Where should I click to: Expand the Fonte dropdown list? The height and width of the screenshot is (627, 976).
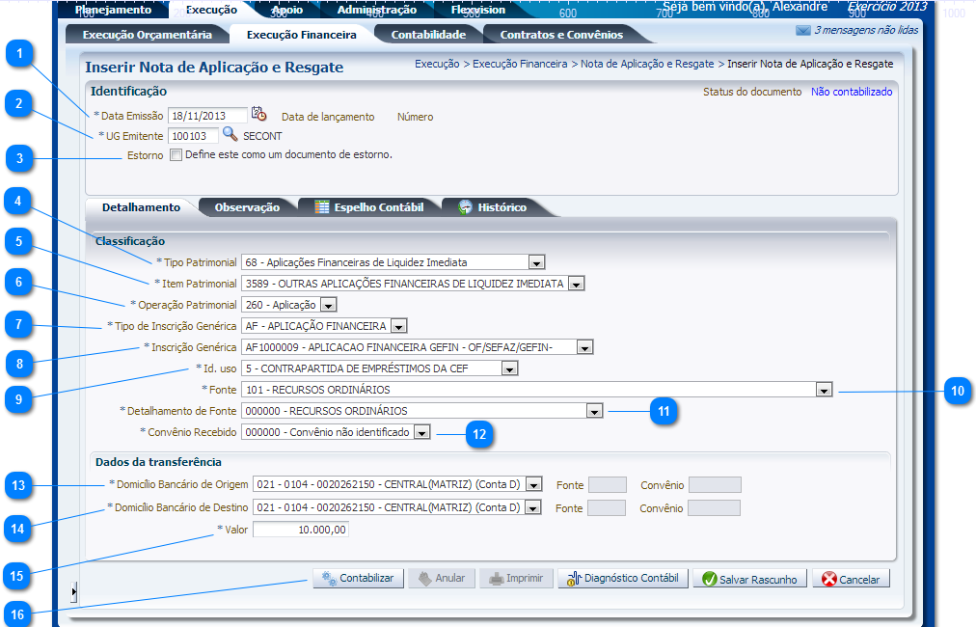(x=824, y=390)
